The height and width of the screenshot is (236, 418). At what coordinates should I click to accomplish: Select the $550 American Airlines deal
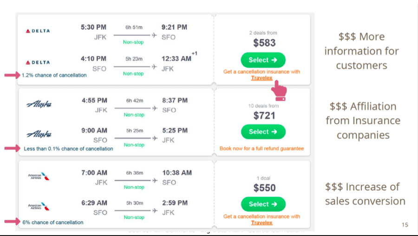263,204
